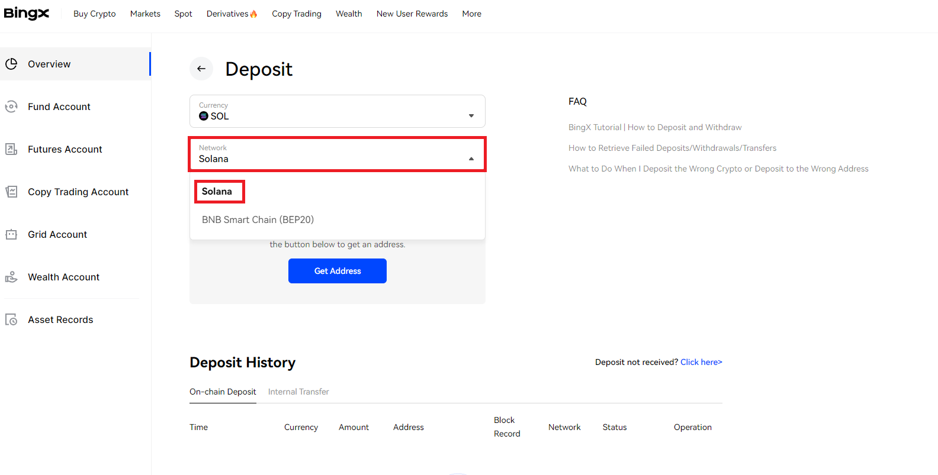Click the Block Record column header
The height and width of the screenshot is (475, 938).
(507, 426)
